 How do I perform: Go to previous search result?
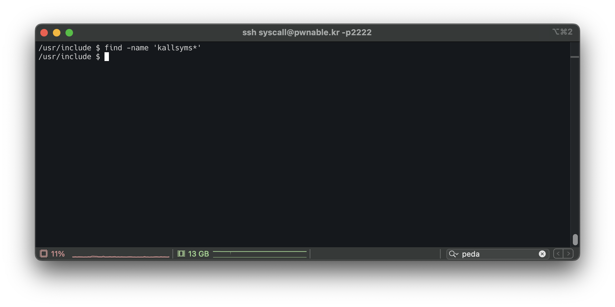tap(558, 254)
